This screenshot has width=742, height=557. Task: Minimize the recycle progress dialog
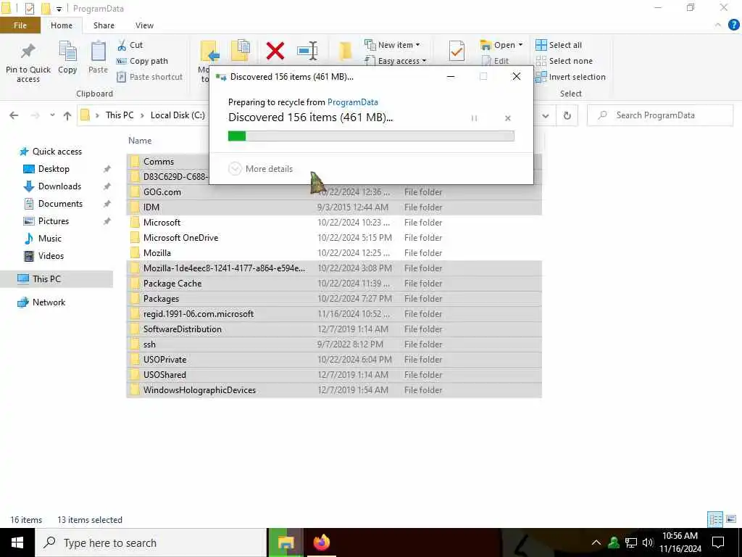point(451,76)
